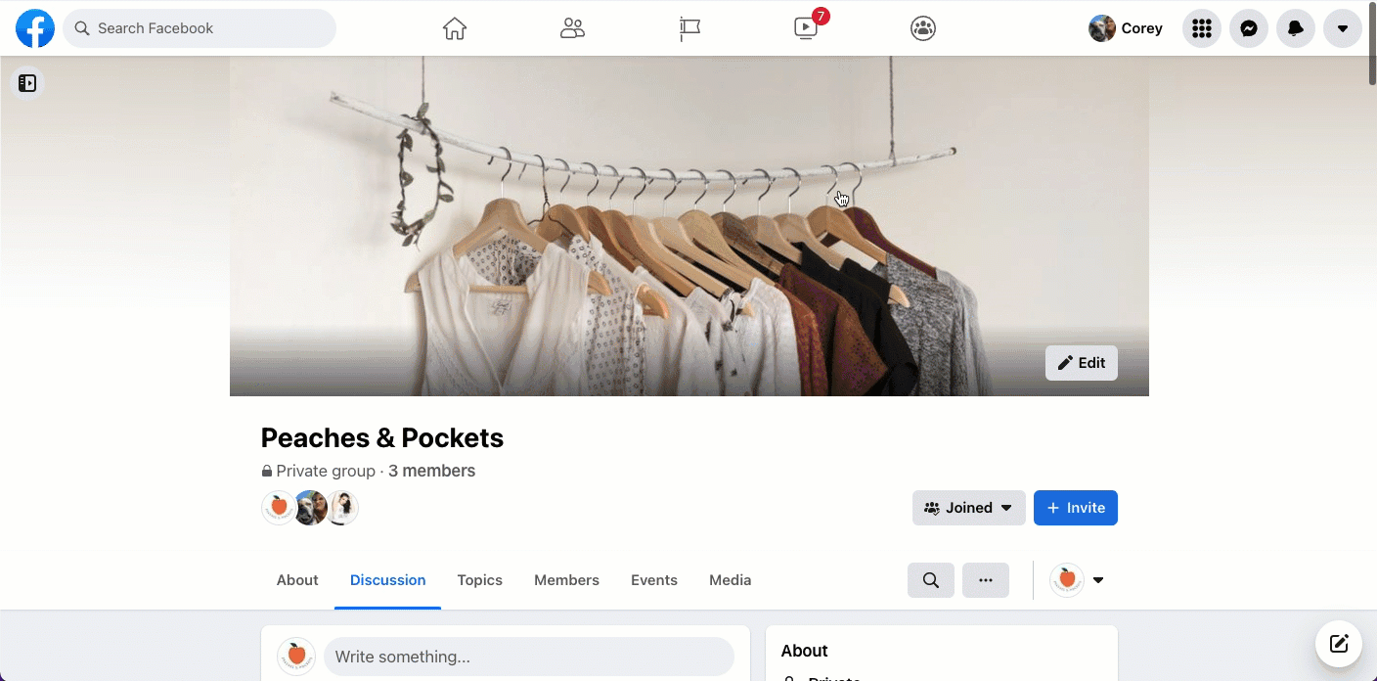
Task: Toggle the left sidebar panel
Action: coord(27,83)
